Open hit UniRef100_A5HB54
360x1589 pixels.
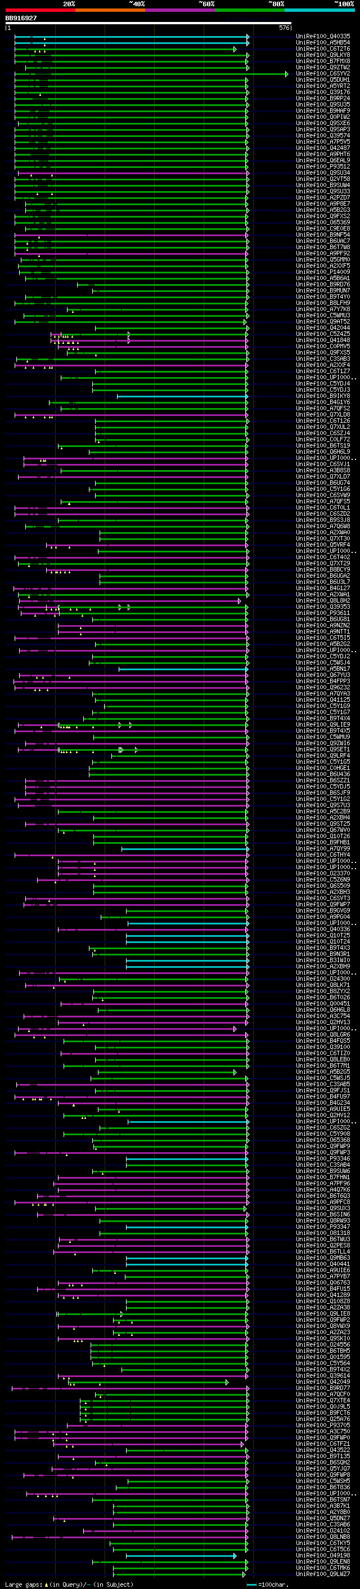point(323,43)
